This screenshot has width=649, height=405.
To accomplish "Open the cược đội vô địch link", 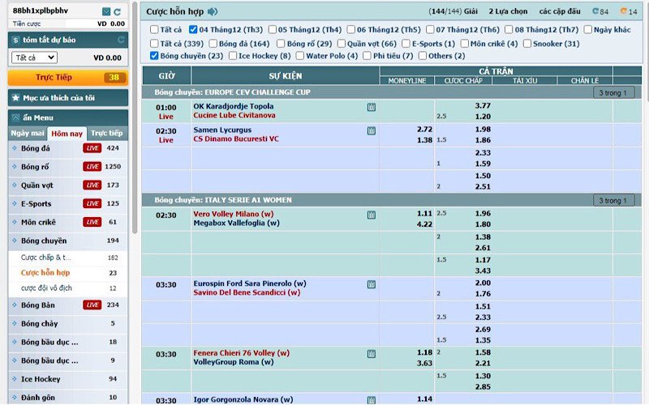I will click(x=46, y=288).
